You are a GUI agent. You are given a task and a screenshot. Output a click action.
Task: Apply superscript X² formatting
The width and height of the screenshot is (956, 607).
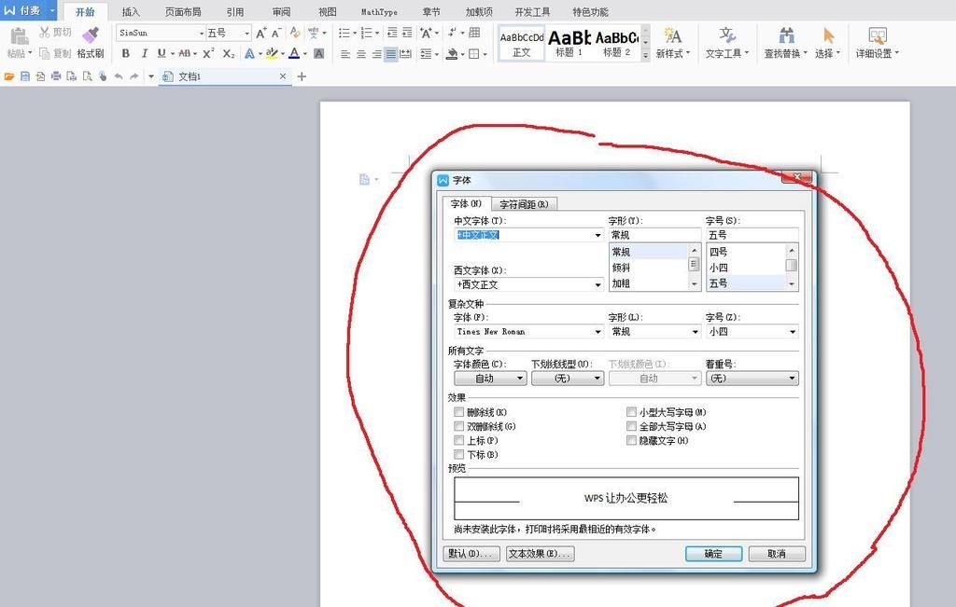(208, 53)
